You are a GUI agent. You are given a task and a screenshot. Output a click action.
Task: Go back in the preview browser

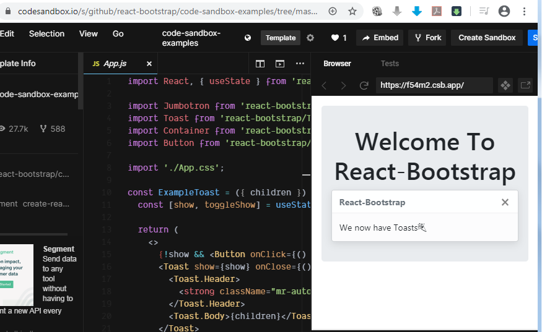pyautogui.click(x=324, y=85)
